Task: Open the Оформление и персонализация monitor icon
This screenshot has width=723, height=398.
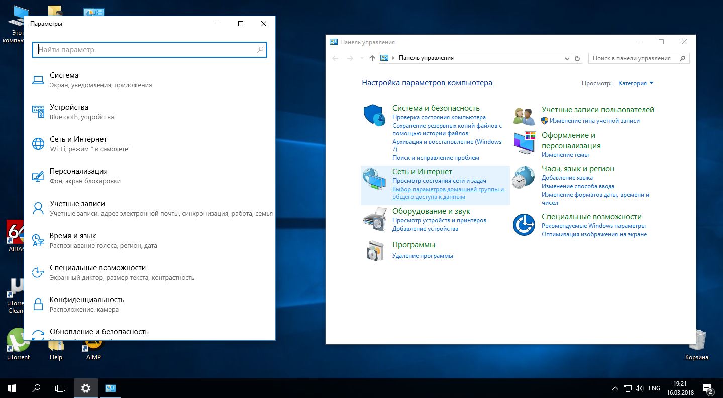Action: pos(525,143)
